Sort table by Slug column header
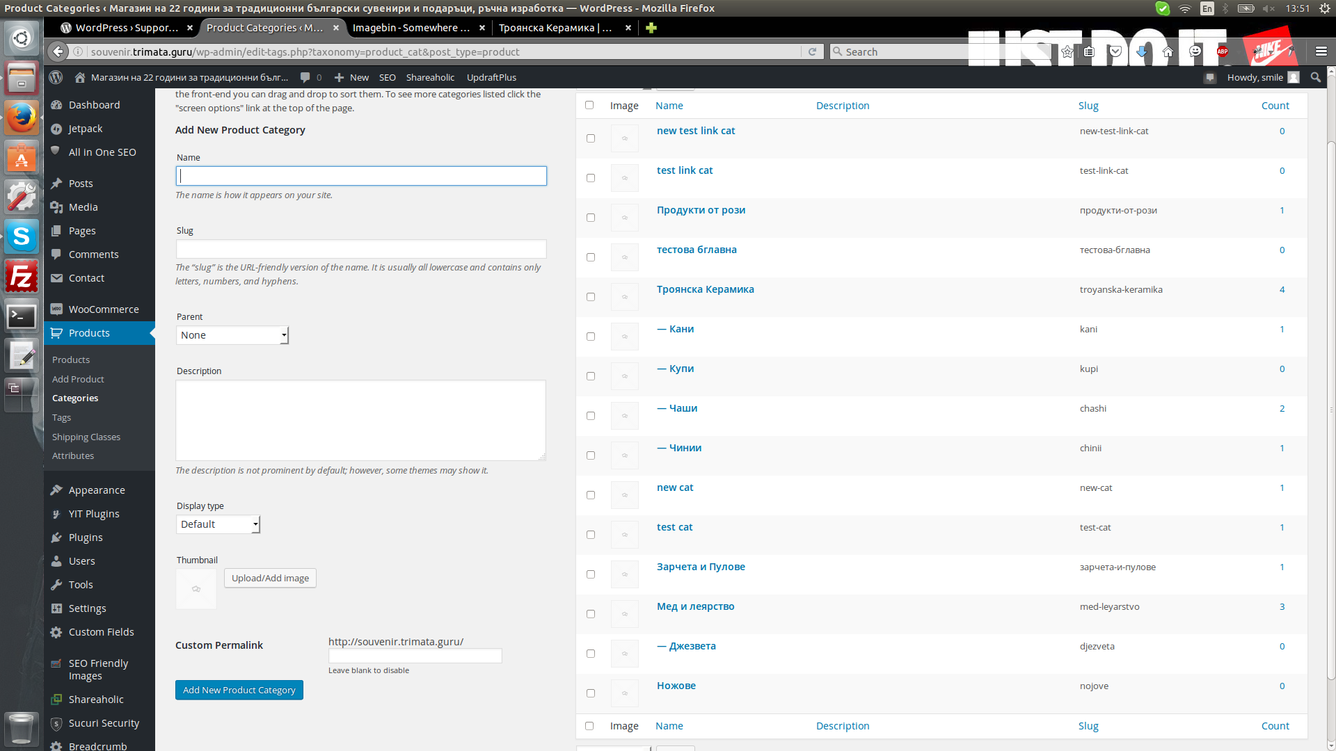Image resolution: width=1336 pixels, height=751 pixels. click(1088, 106)
